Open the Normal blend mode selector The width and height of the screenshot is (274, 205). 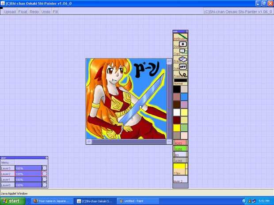point(180,82)
